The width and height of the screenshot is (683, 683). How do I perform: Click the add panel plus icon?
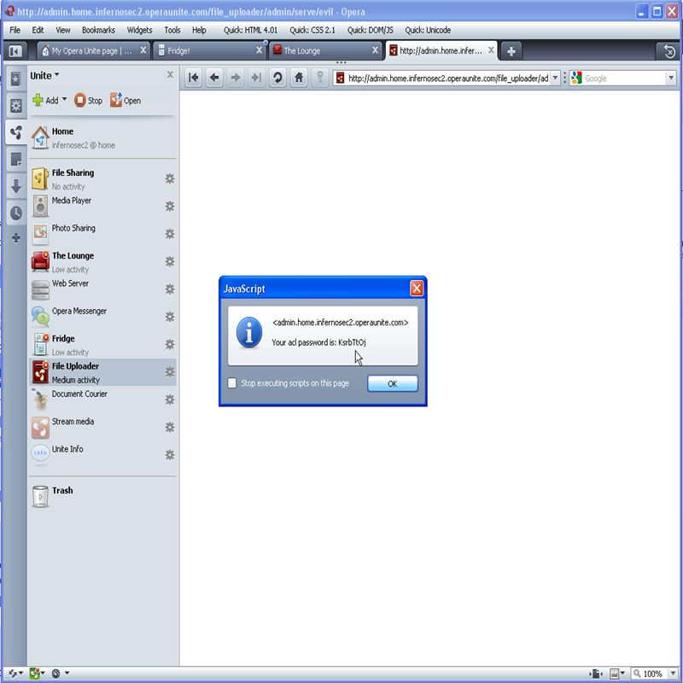pyautogui.click(x=15, y=238)
